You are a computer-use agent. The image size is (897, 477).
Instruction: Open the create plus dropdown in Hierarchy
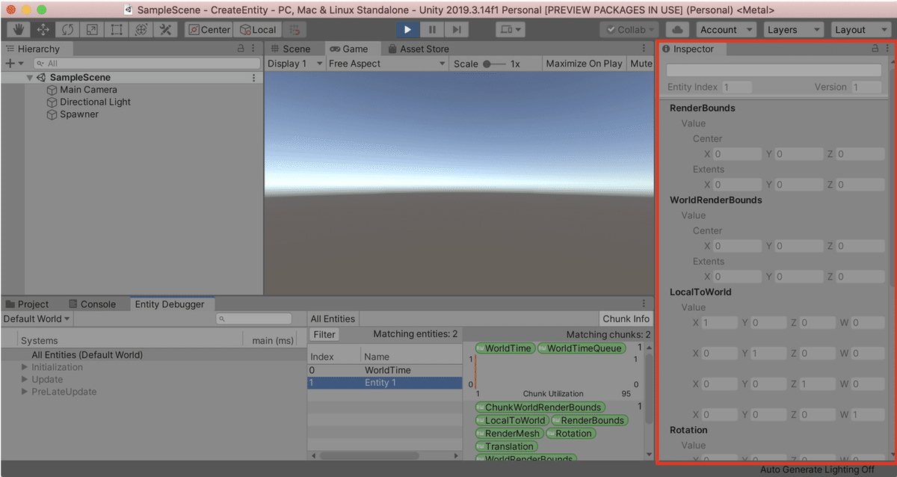coord(14,64)
